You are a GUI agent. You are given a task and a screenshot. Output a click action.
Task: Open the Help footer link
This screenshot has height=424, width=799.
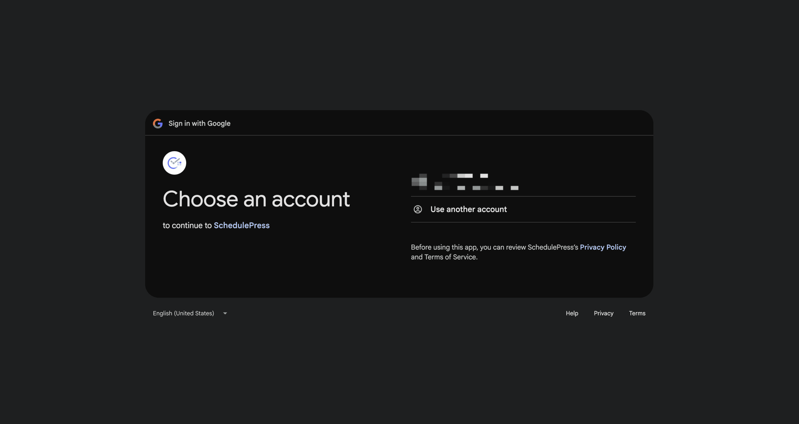tap(572, 313)
